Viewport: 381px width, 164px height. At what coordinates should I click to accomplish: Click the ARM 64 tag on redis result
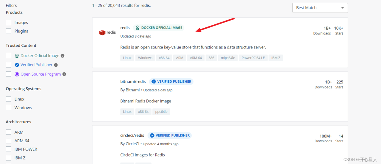(196, 58)
